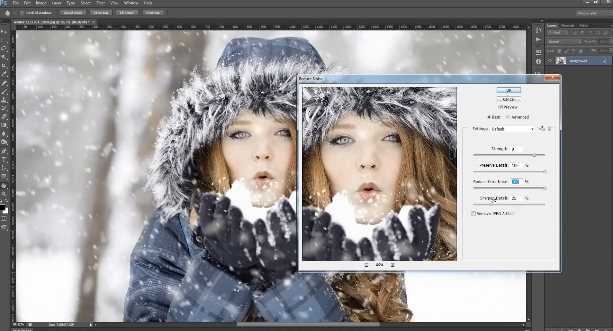Open the Settings Default dropdown

coord(512,129)
